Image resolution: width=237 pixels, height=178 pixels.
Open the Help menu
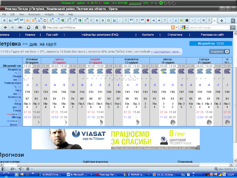coord(71,14)
